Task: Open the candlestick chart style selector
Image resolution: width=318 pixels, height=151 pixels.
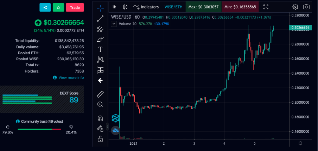Action: (125, 7)
